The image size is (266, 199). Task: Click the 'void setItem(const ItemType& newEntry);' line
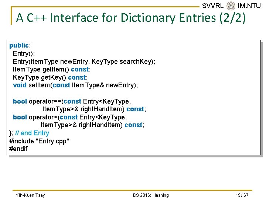75,85
